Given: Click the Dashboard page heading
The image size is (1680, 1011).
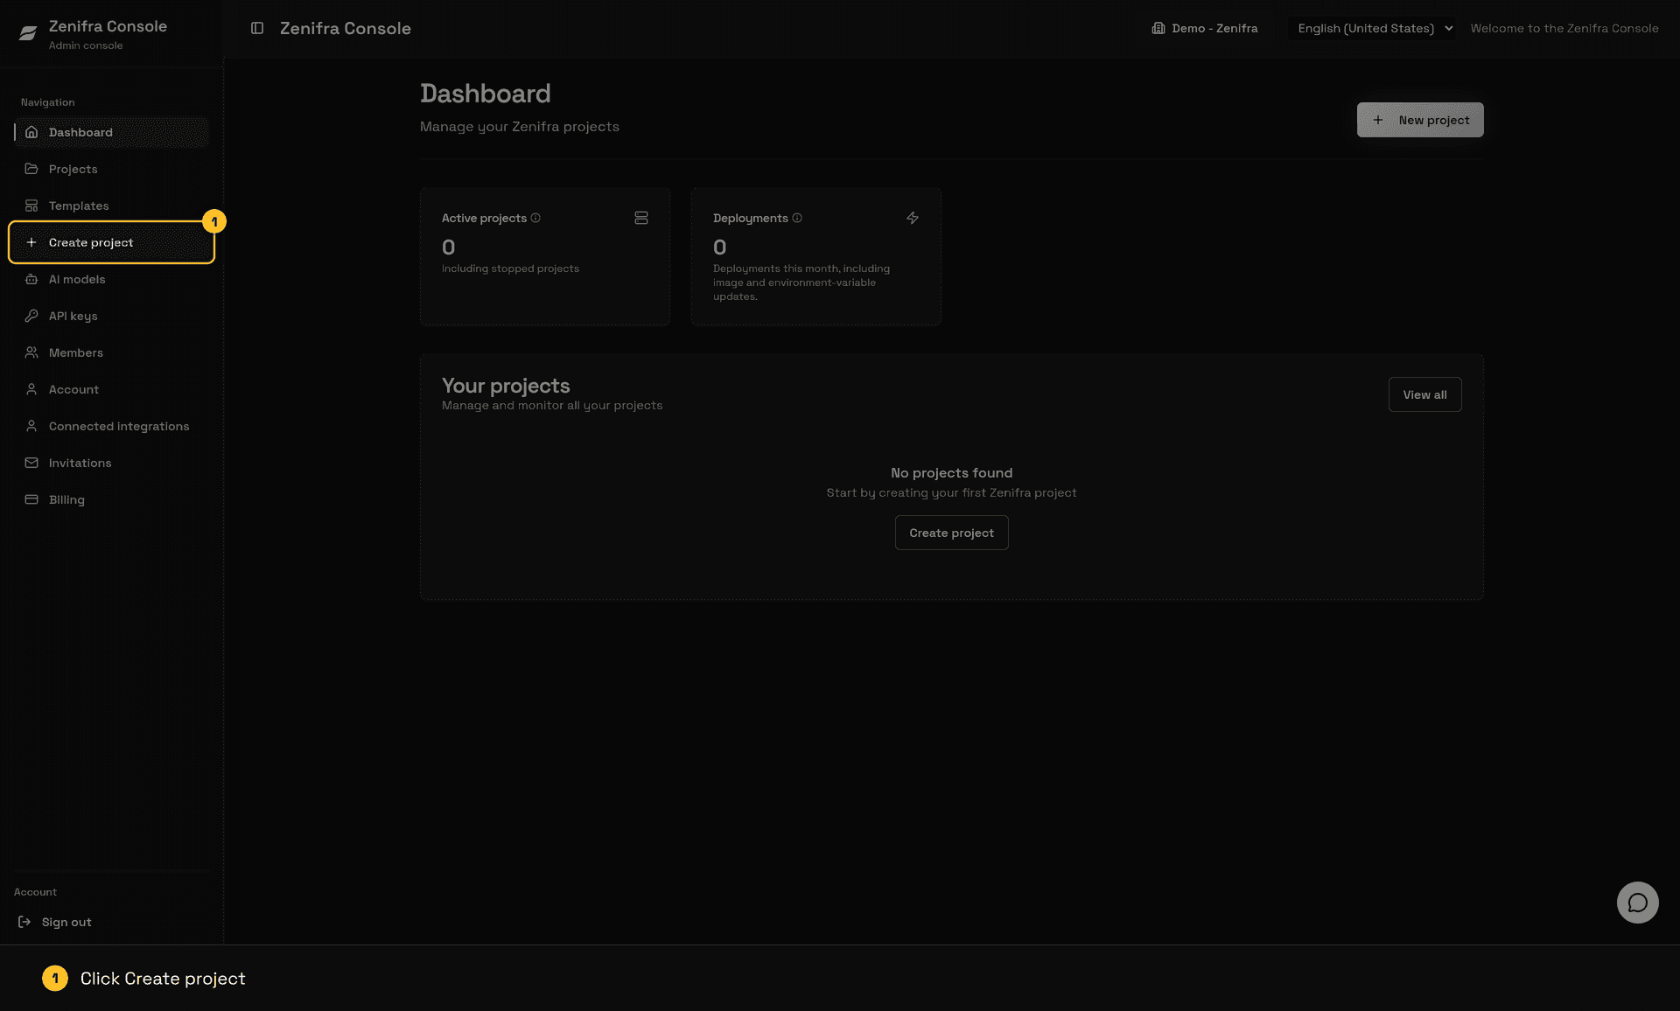Looking at the screenshot, I should point(486,94).
